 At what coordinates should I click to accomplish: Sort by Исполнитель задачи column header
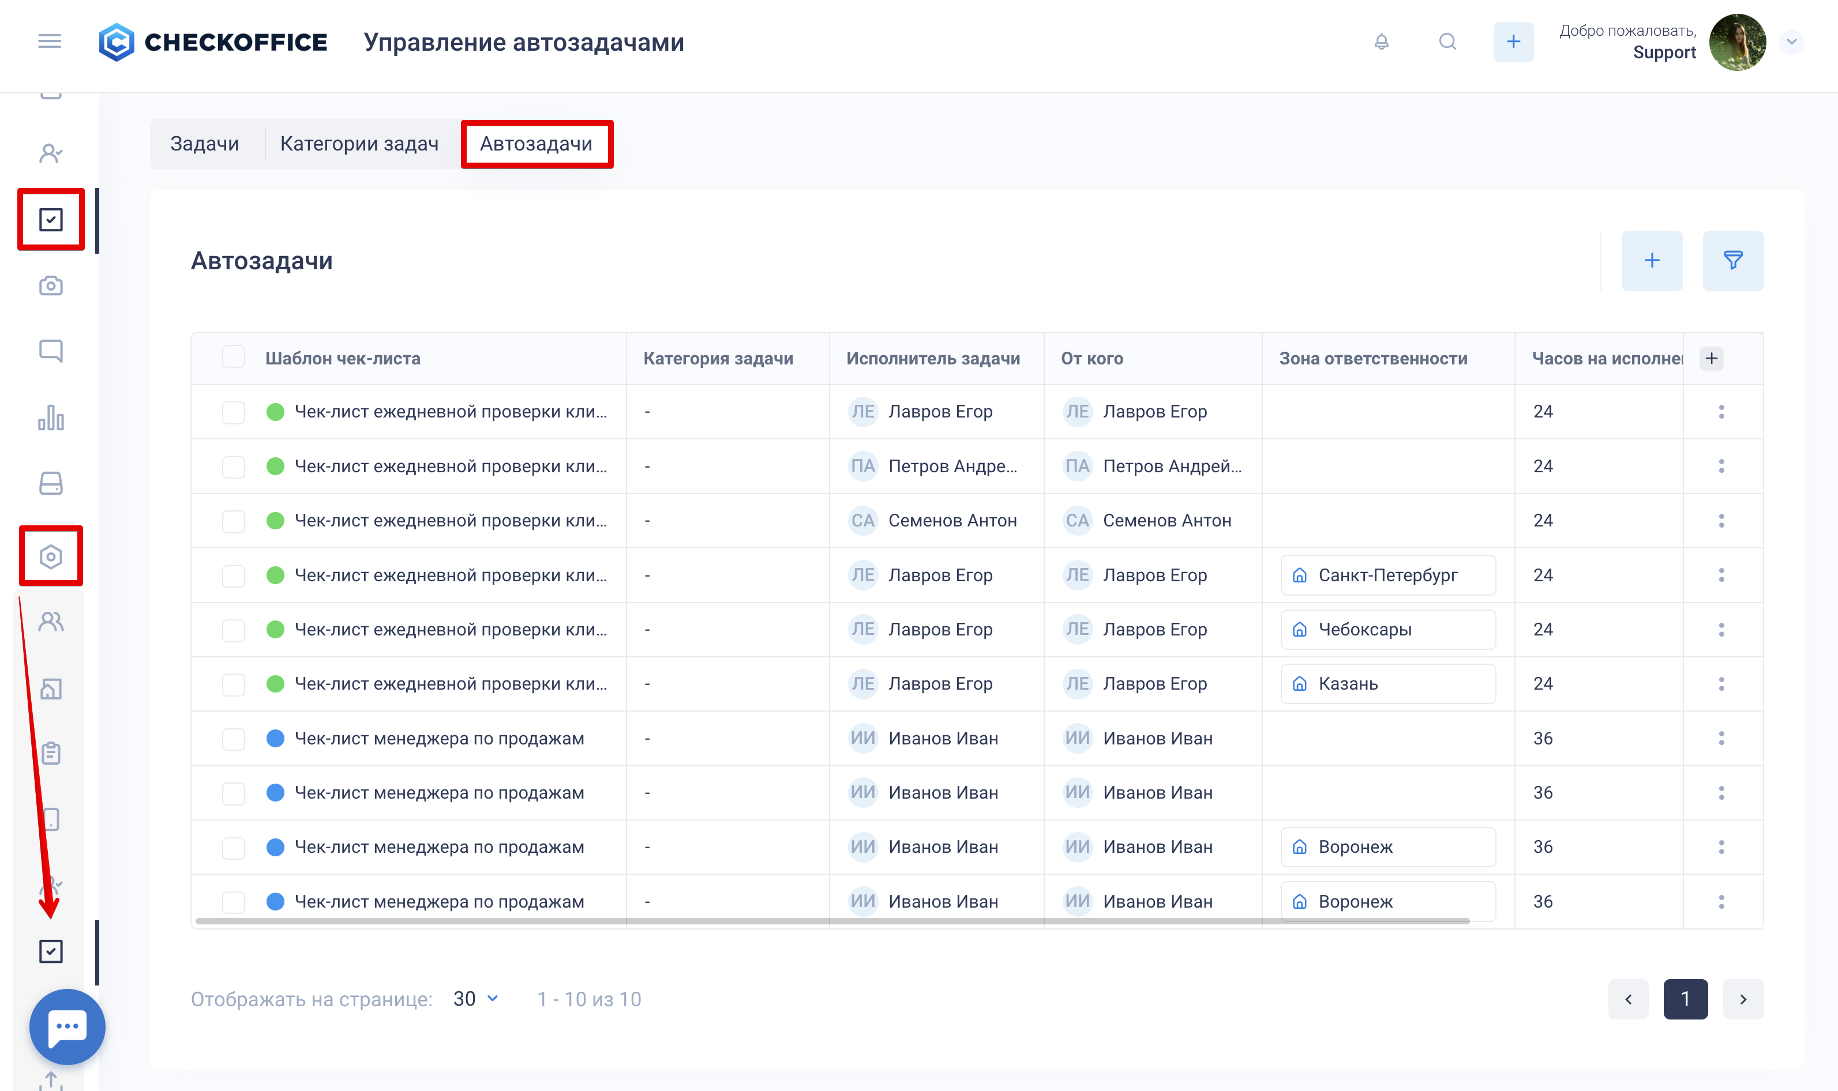tap(933, 358)
